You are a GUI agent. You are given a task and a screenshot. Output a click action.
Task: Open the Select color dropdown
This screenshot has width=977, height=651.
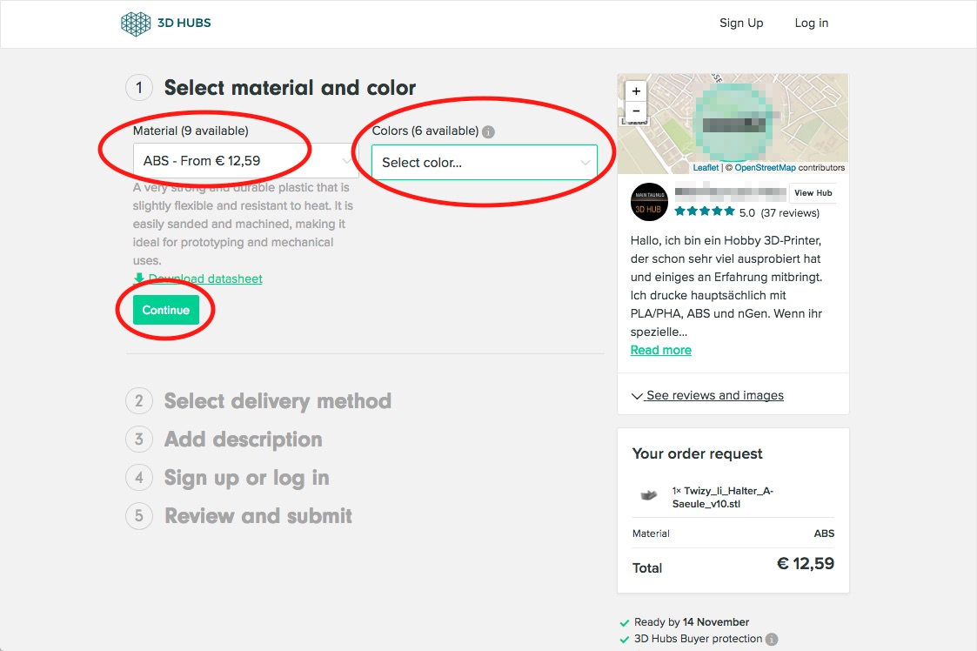(x=484, y=163)
